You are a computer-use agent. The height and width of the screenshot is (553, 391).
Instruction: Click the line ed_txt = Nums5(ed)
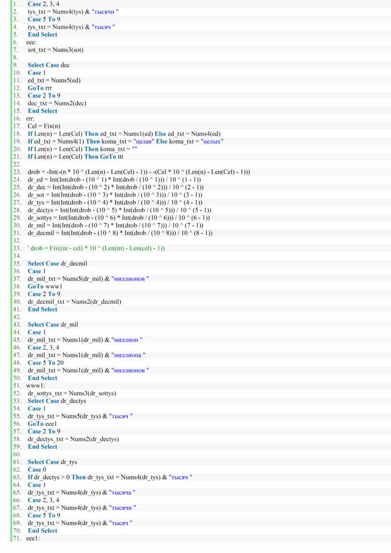tap(54, 81)
